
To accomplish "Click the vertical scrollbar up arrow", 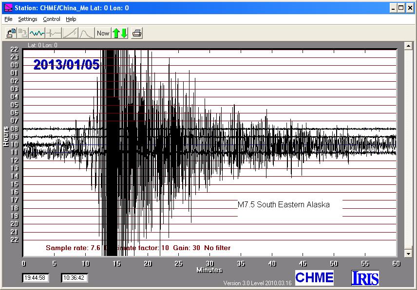I will tap(408, 46).
